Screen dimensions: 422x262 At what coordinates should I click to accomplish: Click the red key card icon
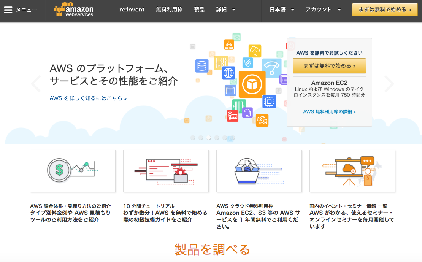(233, 116)
